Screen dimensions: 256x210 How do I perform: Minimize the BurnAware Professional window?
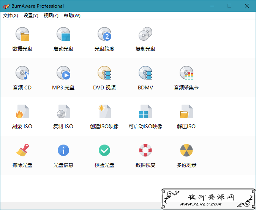pyautogui.click(x=212, y=6)
